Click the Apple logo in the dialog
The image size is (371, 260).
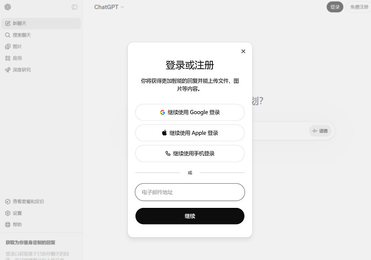(165, 133)
